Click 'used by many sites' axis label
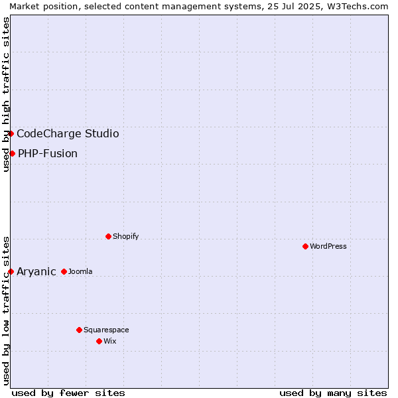Viewport: 398px width, 398px height. pos(333,393)
